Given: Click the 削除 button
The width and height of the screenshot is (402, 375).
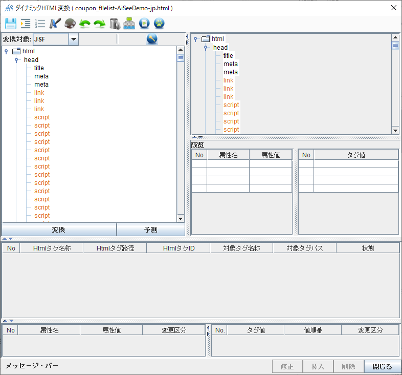Looking at the screenshot, I should [x=348, y=366].
